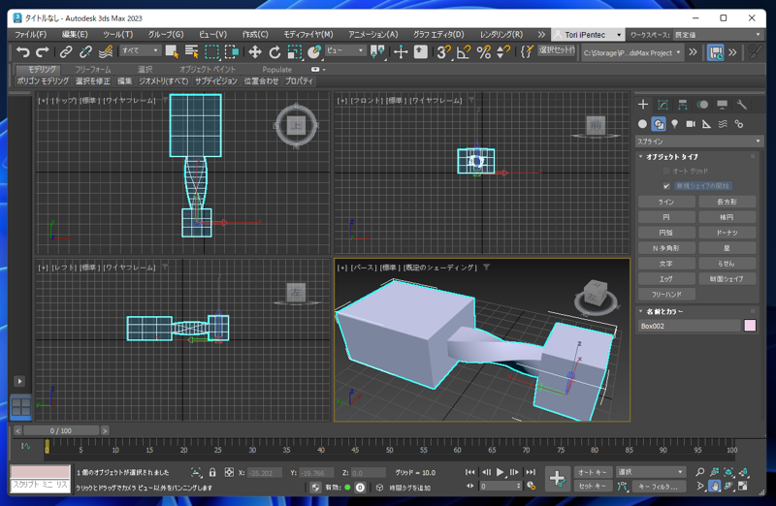The height and width of the screenshot is (506, 776).
Task: Switch to Cameras category icon
Action: point(691,124)
